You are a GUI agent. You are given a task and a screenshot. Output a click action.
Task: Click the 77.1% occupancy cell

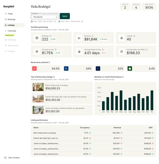point(86,133)
